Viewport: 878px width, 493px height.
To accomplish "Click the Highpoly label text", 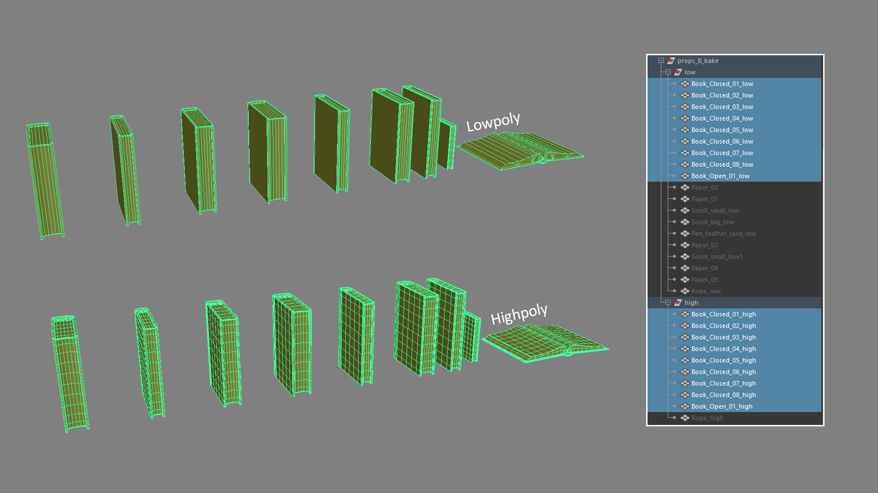I will [519, 314].
